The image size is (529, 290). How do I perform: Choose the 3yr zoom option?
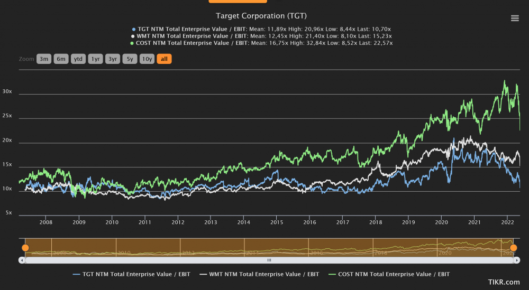(113, 59)
